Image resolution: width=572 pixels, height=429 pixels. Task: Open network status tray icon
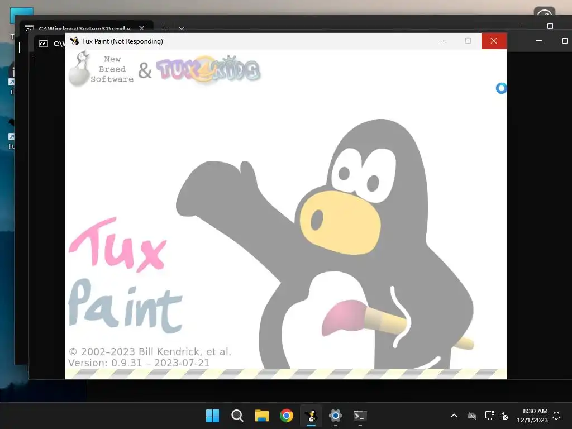point(489,416)
